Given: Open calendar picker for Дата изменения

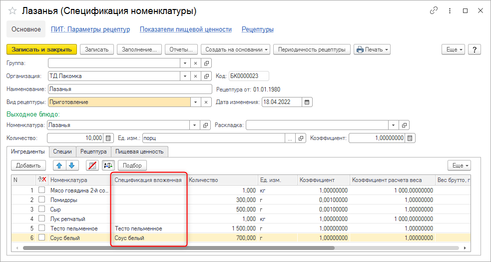Looking at the screenshot, I should click(308, 102).
